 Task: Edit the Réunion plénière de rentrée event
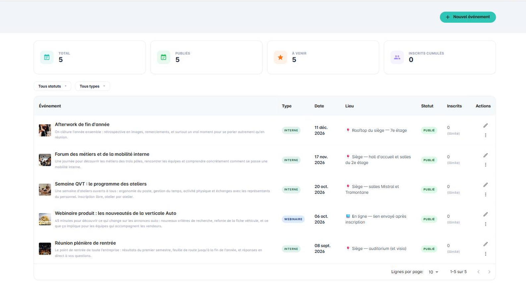(486, 244)
